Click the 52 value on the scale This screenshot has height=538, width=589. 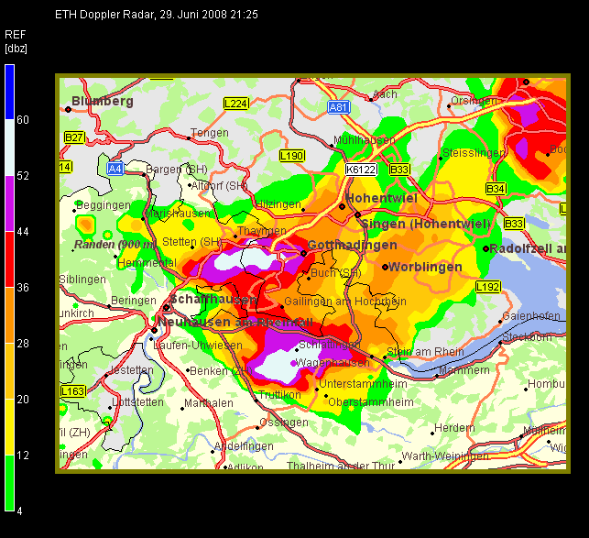(x=23, y=176)
